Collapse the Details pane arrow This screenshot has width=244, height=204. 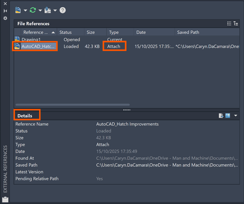pyautogui.click(x=235, y=116)
